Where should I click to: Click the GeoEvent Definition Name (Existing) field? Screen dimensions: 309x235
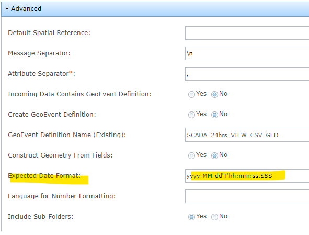pos(247,135)
